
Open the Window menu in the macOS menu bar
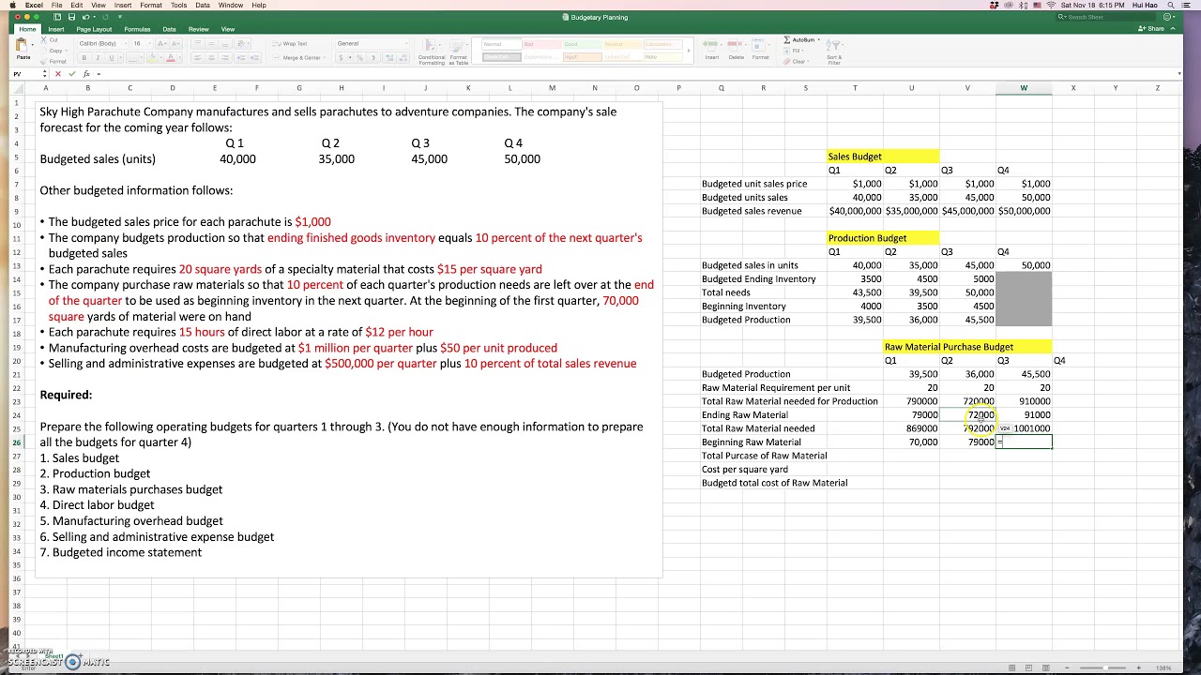[231, 5]
